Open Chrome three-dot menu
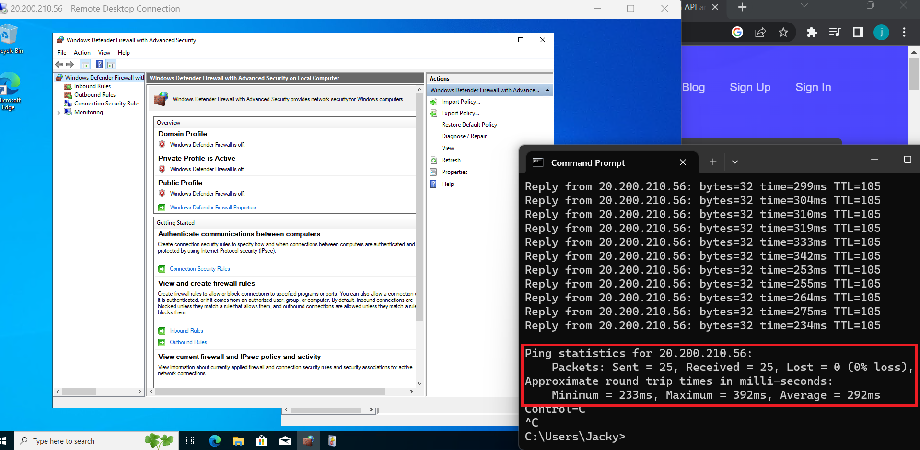Image resolution: width=920 pixels, height=450 pixels. [904, 32]
